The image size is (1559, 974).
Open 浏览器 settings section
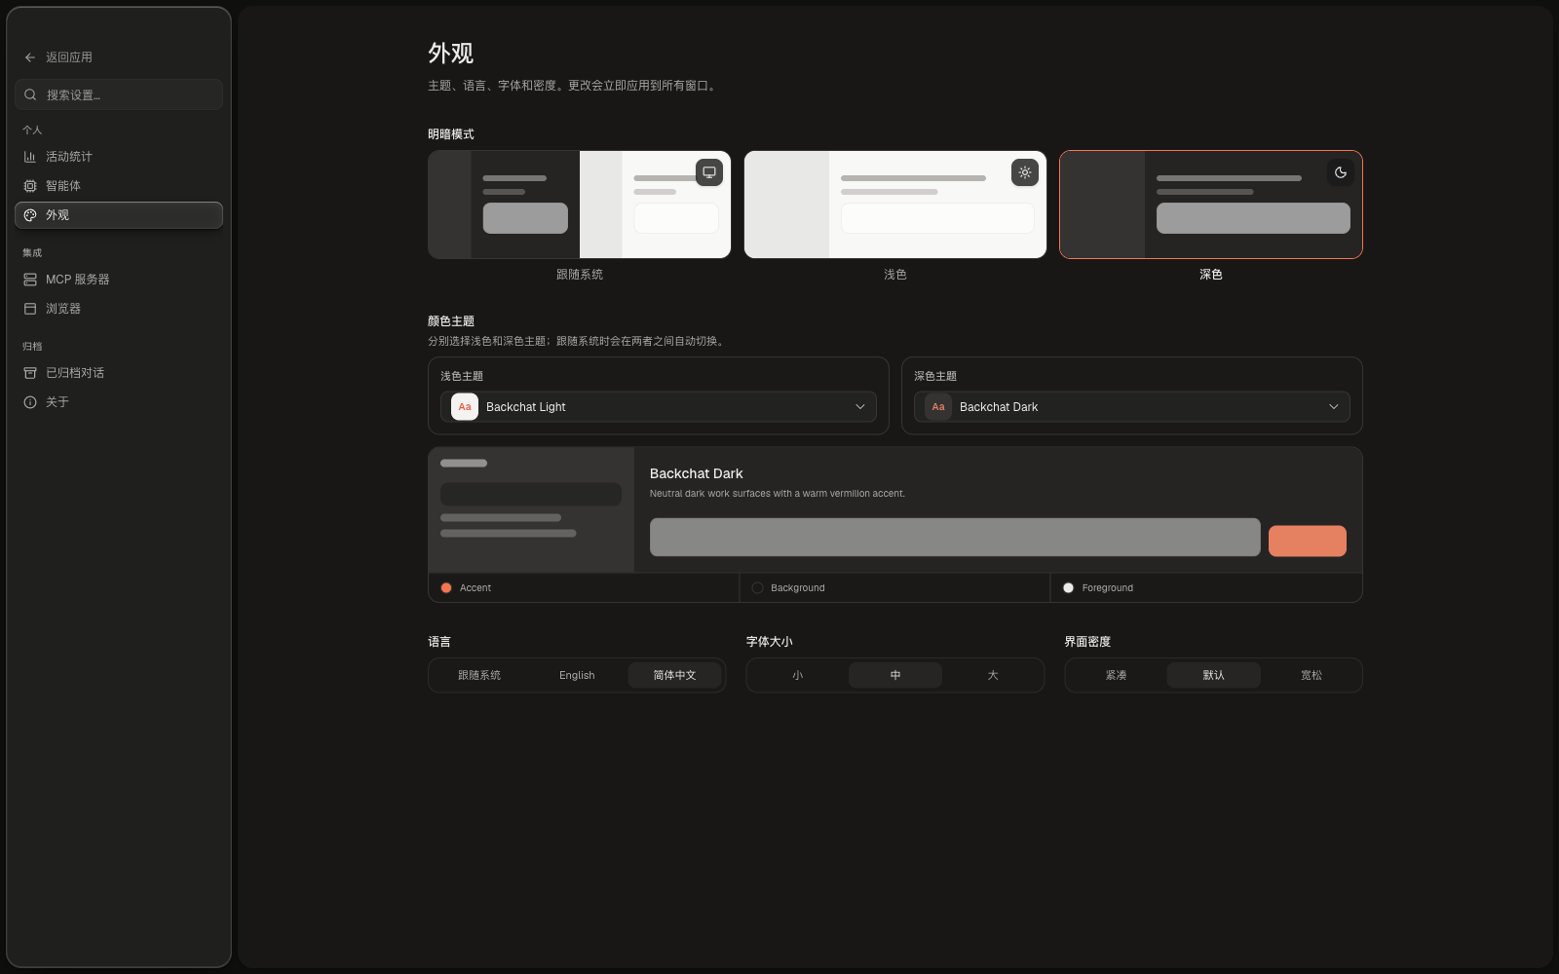tap(119, 309)
